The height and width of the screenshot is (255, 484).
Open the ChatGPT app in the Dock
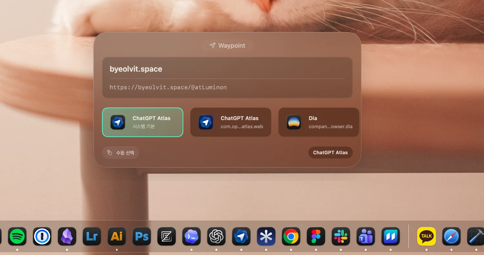click(217, 237)
